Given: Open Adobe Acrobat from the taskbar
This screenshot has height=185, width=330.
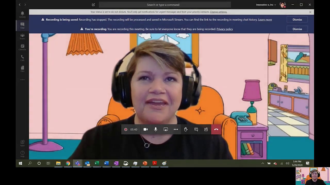Looking at the screenshot, I should [154, 163].
